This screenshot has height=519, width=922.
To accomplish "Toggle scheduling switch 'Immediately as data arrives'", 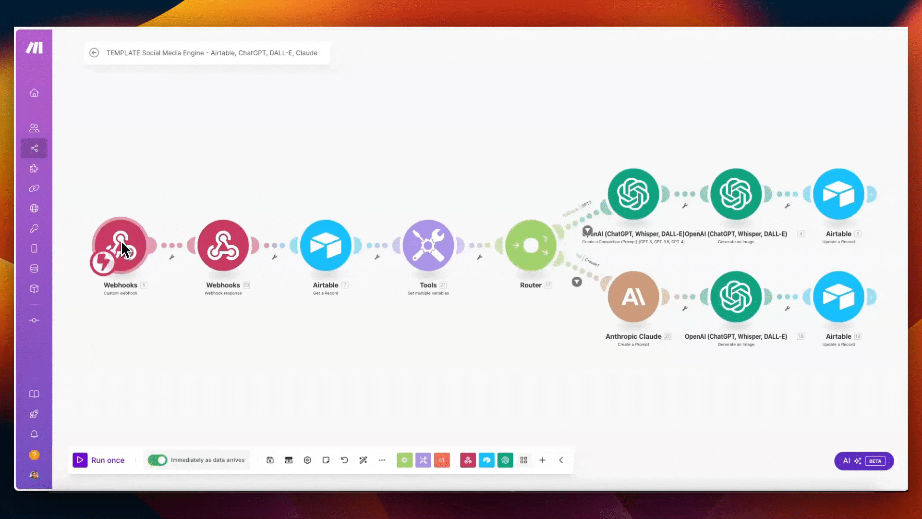I will (x=157, y=460).
